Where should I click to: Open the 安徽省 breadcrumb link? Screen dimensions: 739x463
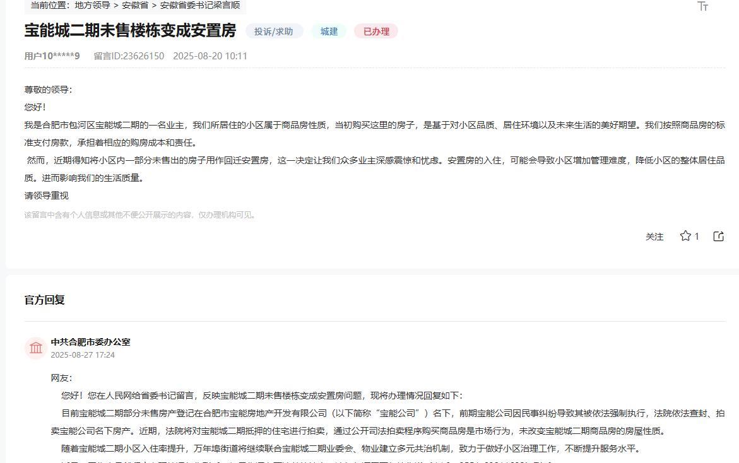pyautogui.click(x=135, y=5)
